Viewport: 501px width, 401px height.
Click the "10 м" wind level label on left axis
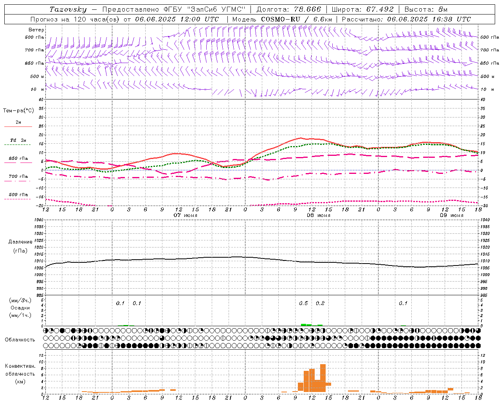(x=38, y=89)
